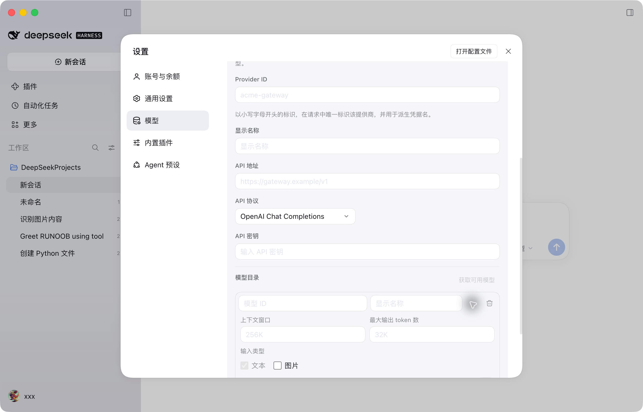Collapse the DeepSeekProjects folder
Image resolution: width=643 pixels, height=412 pixels.
pyautogui.click(x=45, y=167)
